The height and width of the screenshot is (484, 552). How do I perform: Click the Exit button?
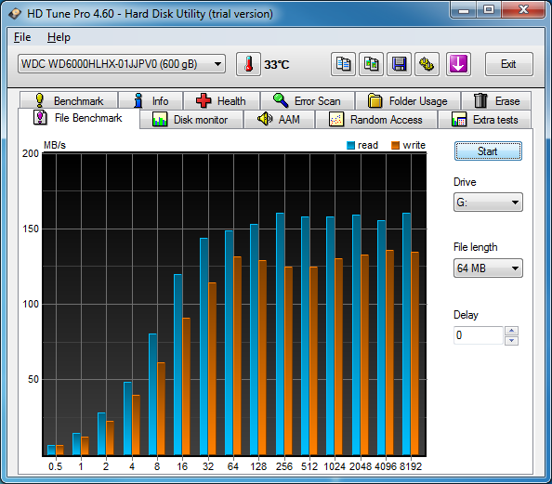508,64
